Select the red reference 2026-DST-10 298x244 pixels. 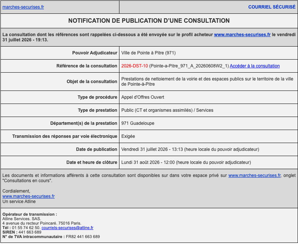[135, 66]
